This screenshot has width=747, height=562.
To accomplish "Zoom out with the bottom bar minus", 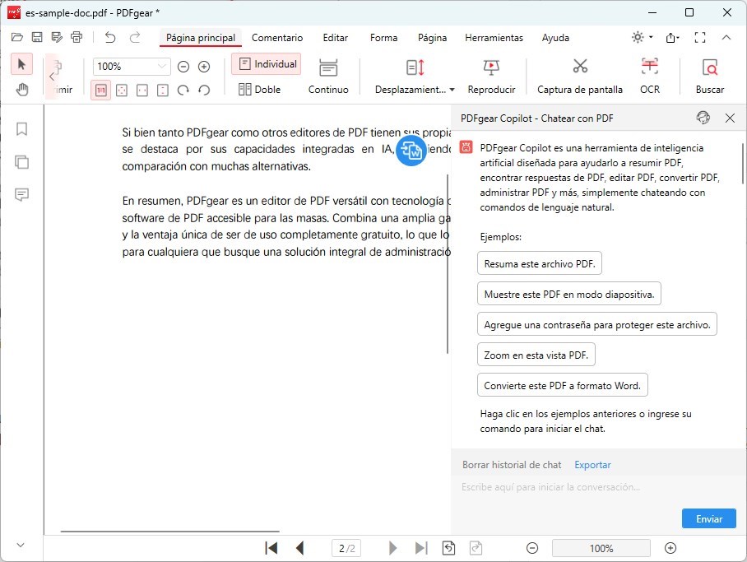I will [532, 548].
